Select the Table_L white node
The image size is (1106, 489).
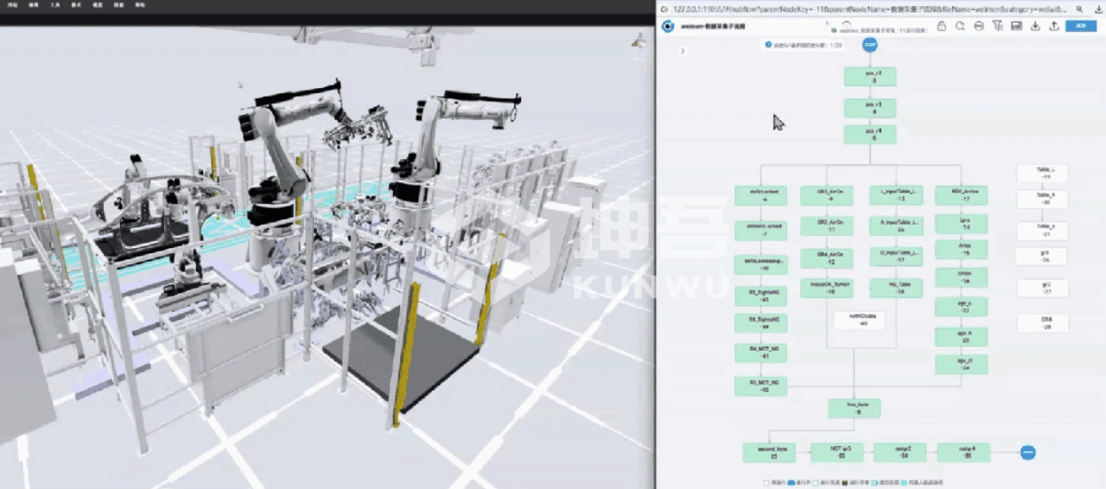[1042, 173]
